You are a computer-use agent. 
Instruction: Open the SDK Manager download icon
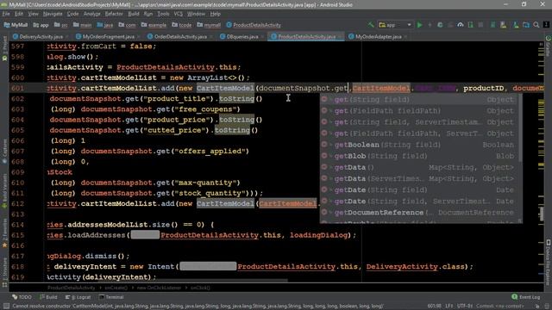(504, 25)
